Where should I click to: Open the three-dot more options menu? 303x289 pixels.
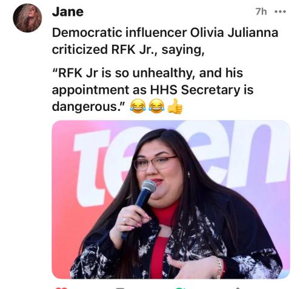coord(281,12)
